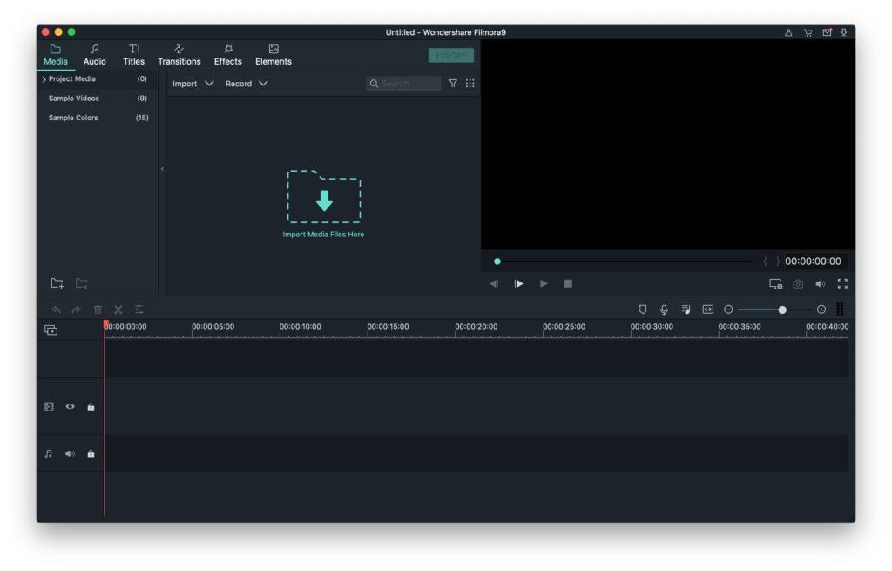Viewport: 892px width, 571px height.
Task: Click the split scissors icon in timeline toolbar
Action: [118, 309]
